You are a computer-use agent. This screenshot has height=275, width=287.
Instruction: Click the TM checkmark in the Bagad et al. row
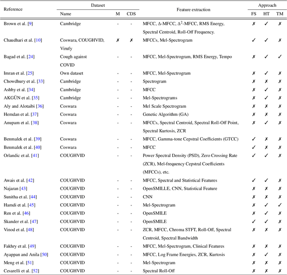click(279, 57)
